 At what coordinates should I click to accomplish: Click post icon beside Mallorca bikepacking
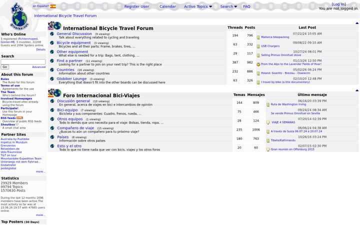[258, 37]
